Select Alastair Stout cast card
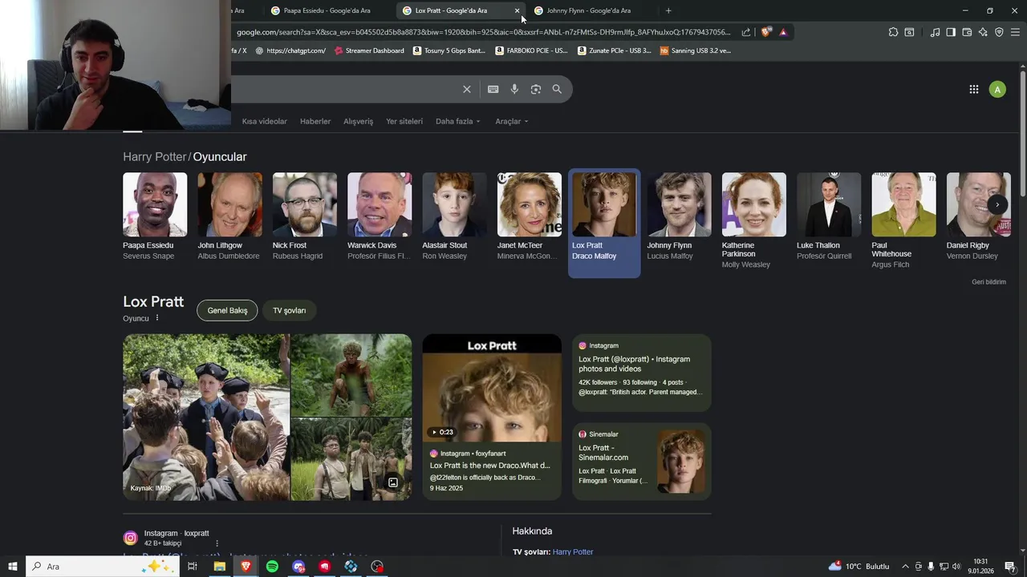This screenshot has width=1027, height=577. coord(454,217)
